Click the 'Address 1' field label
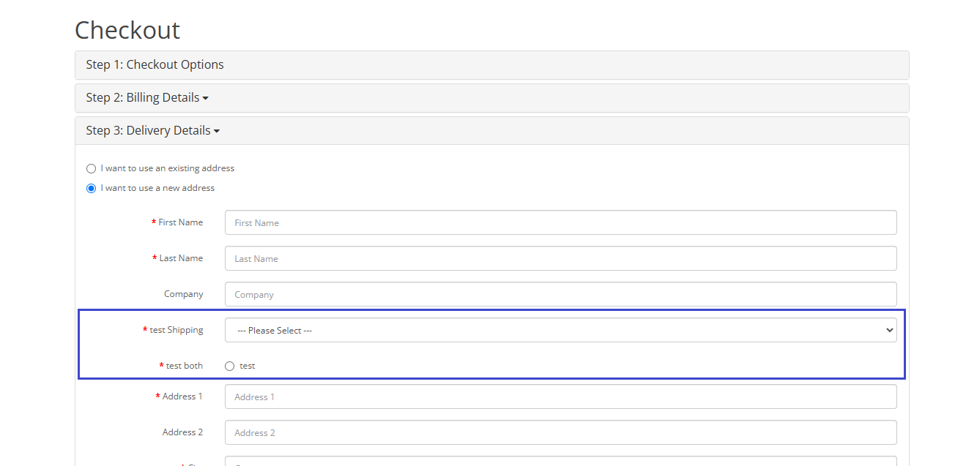The image size is (966, 466). [x=182, y=397]
